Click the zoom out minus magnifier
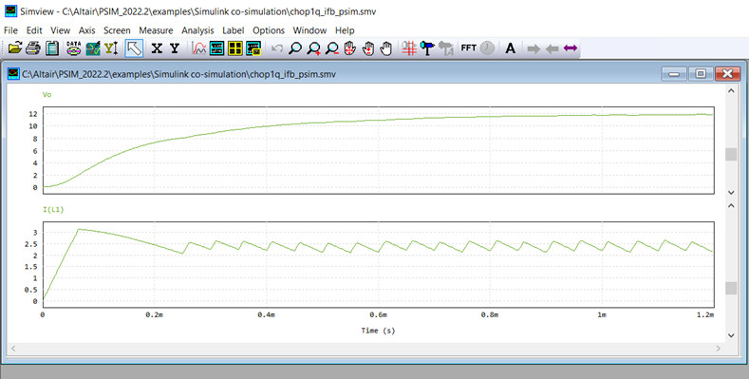Screen dimensions: 749x379 331,48
